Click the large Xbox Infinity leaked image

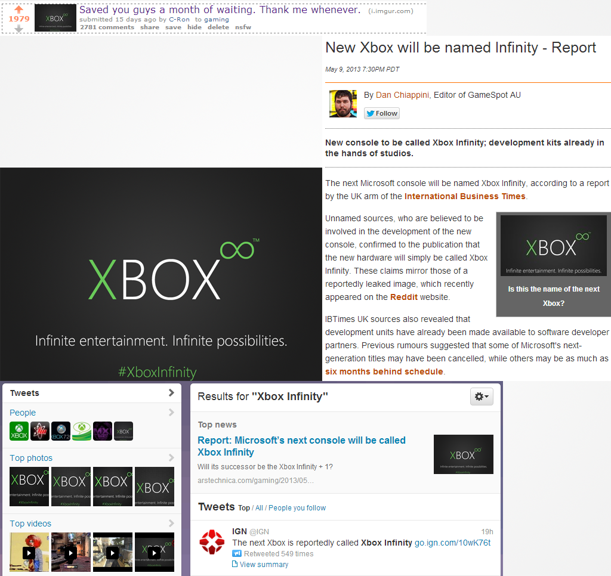(x=161, y=274)
